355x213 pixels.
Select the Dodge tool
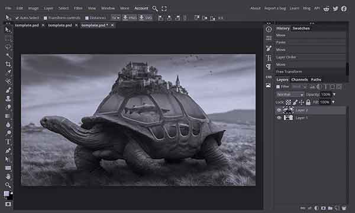click(x=8, y=133)
